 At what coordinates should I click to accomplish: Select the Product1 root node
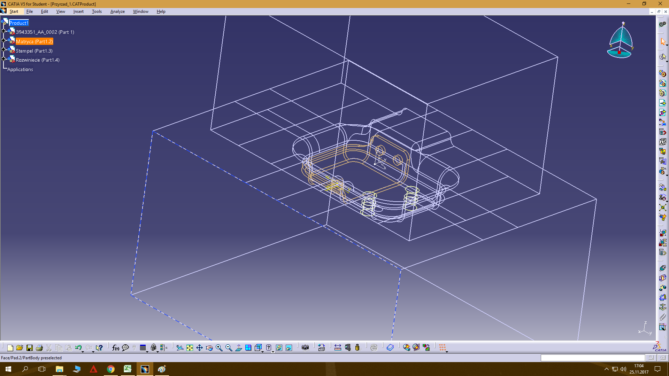[19, 23]
